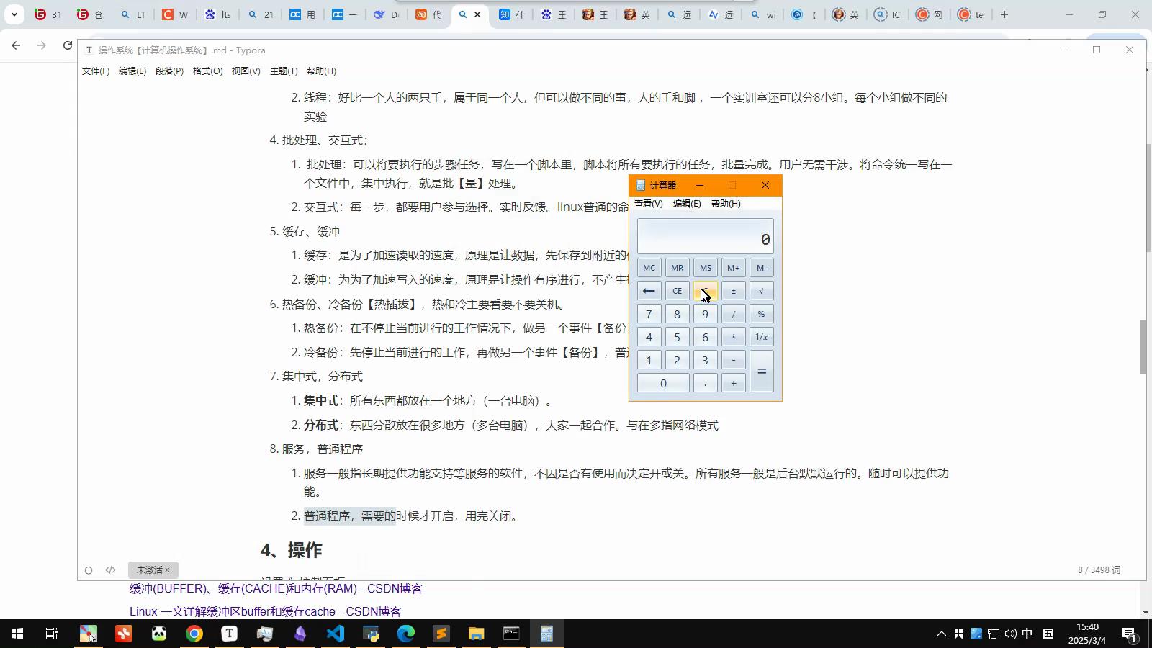Show hidden system tray icons
The height and width of the screenshot is (648, 1152).
coord(941,634)
